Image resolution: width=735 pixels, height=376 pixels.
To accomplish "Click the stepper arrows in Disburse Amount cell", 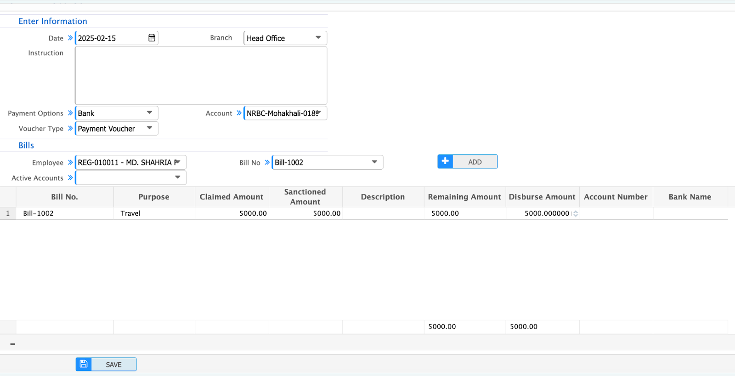I will click(x=576, y=214).
